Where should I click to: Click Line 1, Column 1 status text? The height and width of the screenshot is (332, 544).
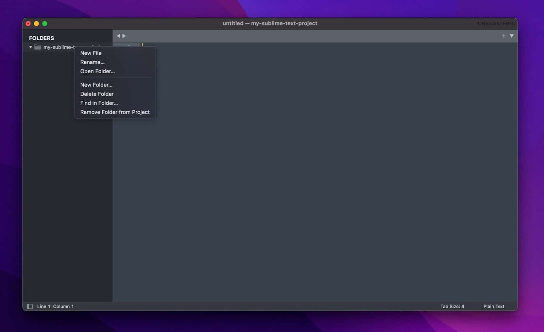tap(55, 306)
